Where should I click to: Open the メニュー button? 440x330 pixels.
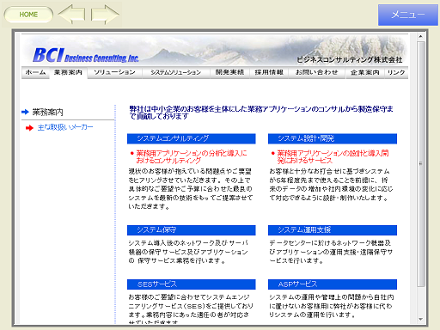coord(408,15)
